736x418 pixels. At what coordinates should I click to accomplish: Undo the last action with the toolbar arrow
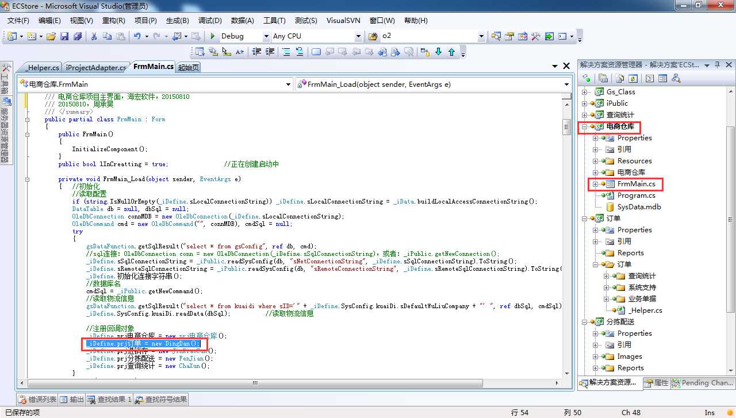coord(137,36)
